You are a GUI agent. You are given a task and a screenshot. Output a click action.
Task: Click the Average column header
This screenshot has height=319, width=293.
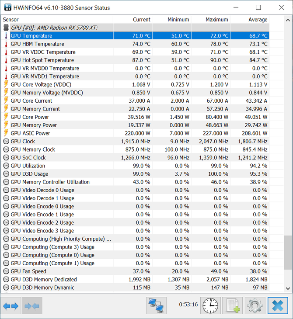[250, 20]
